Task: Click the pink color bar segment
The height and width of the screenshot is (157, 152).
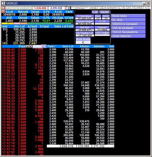Action: click(17, 23)
